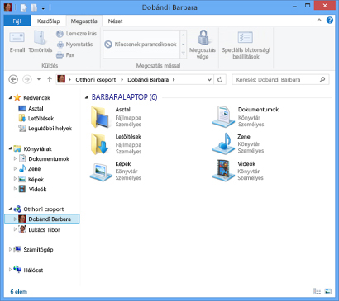
Task: Collapse the Kedvencek tree group
Action: pos(10,97)
